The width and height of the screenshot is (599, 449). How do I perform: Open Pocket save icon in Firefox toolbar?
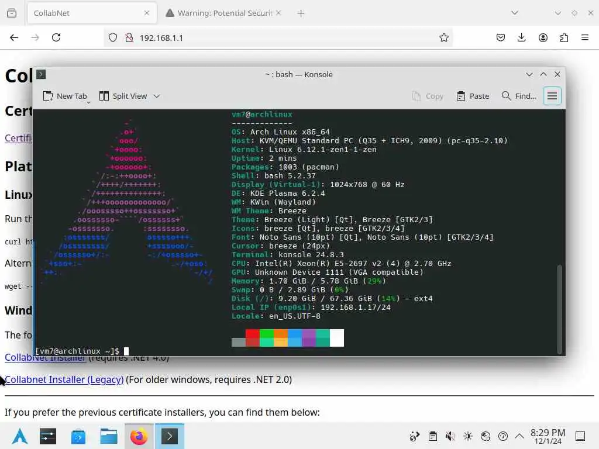[x=501, y=37]
